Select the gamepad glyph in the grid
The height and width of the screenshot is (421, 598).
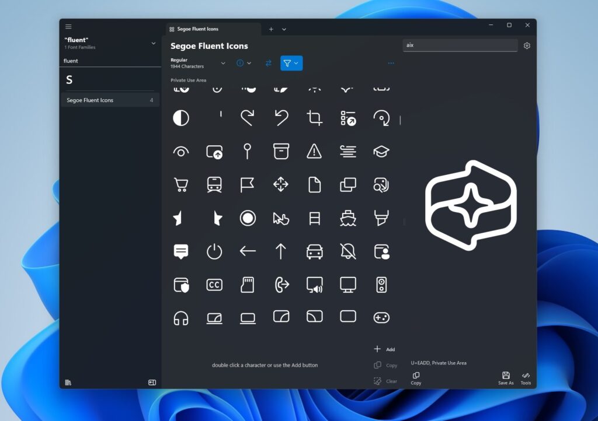(x=381, y=317)
